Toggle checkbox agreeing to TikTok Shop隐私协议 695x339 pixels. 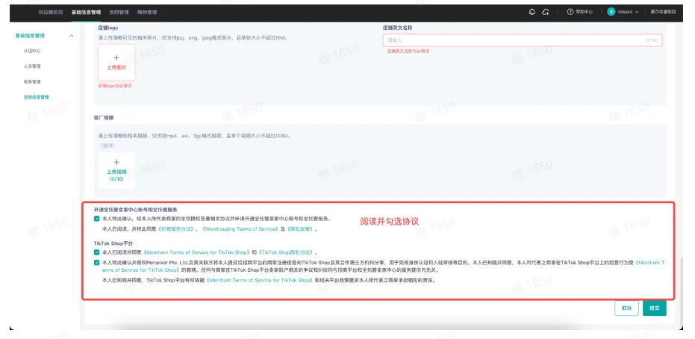pyautogui.click(x=96, y=252)
